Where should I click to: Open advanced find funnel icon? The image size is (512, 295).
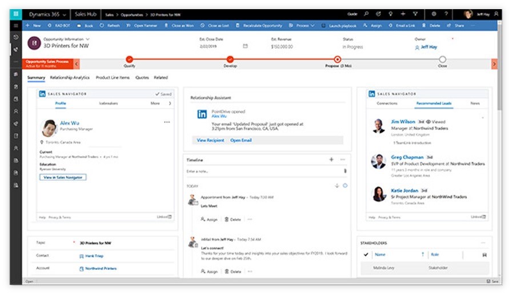tap(415, 14)
